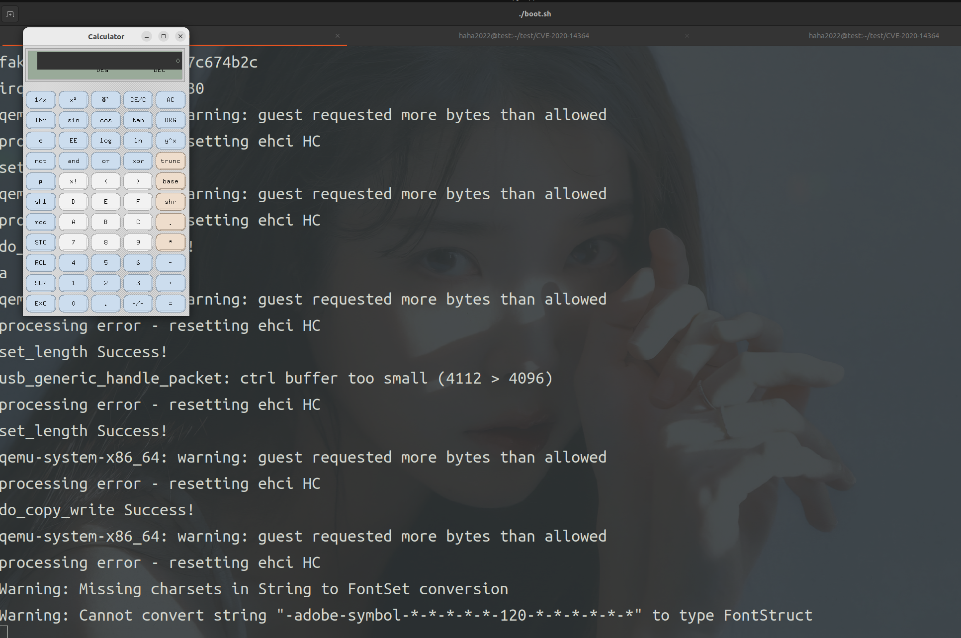Store value with the STO key
This screenshot has height=638, width=961.
click(41, 242)
